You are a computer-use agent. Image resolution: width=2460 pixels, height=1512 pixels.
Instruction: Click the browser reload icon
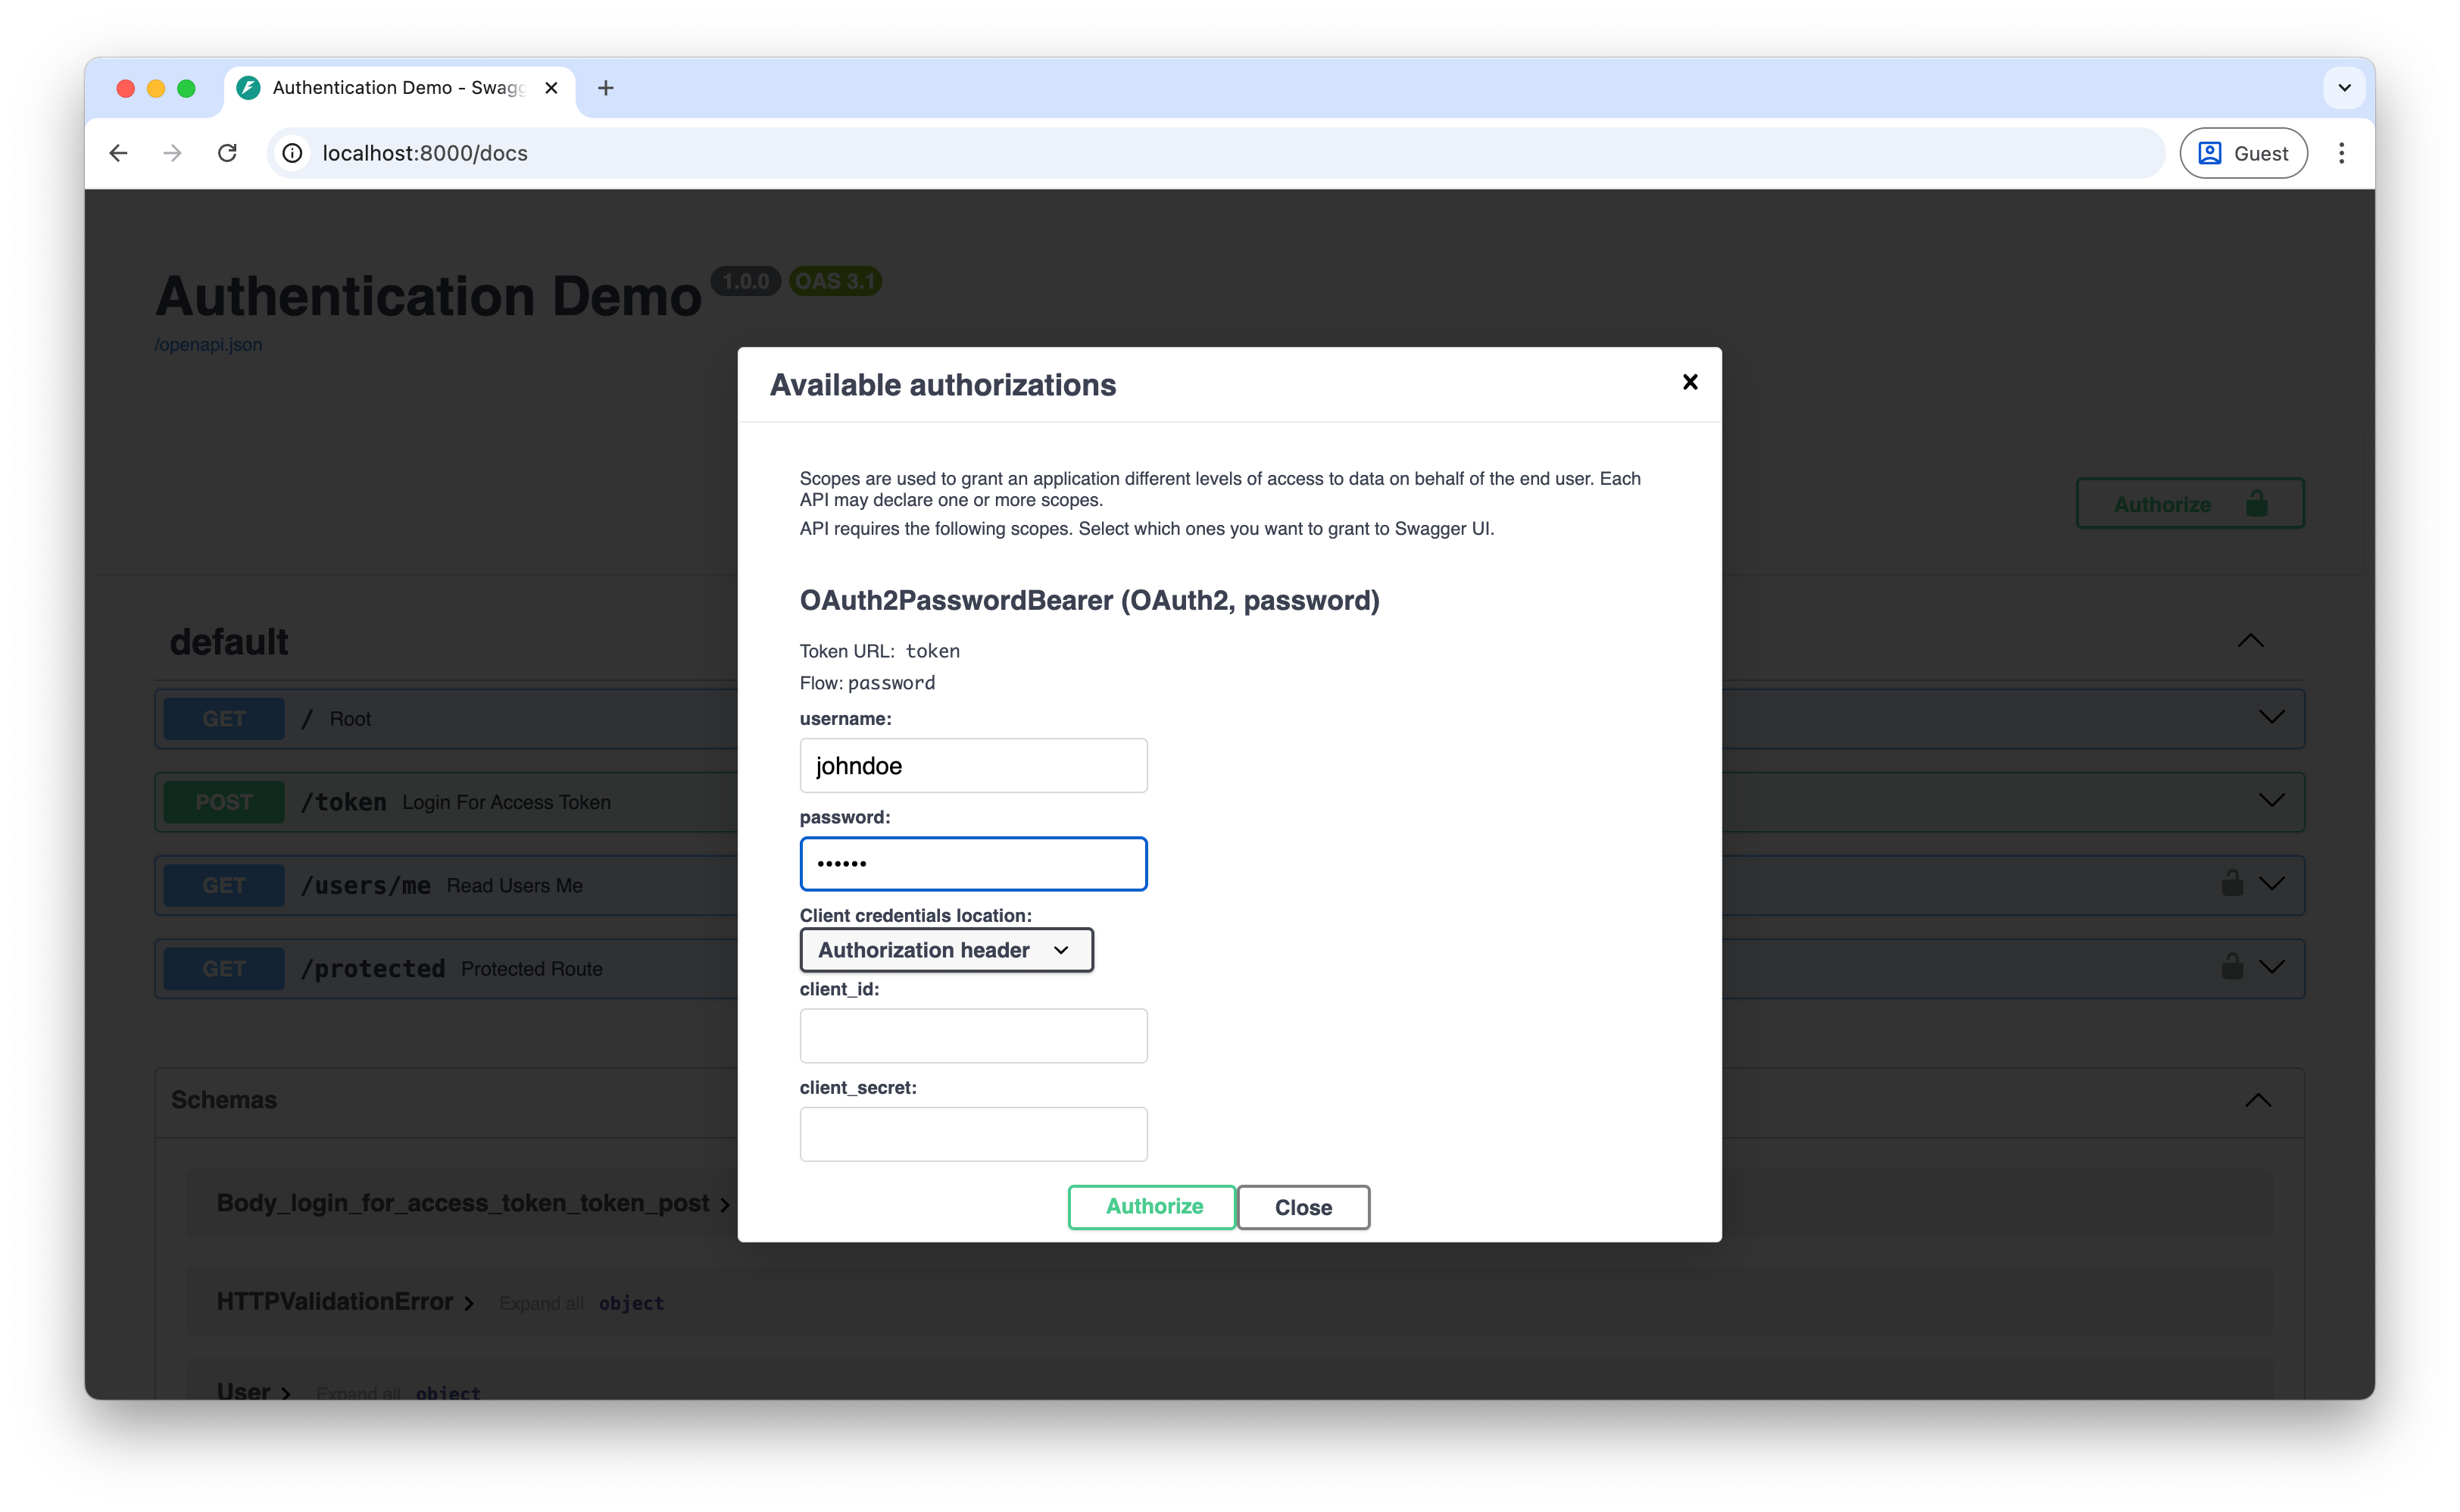(x=228, y=153)
